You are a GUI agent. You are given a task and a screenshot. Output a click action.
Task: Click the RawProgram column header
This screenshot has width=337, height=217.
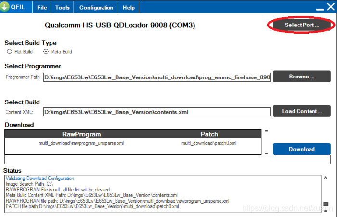point(81,134)
